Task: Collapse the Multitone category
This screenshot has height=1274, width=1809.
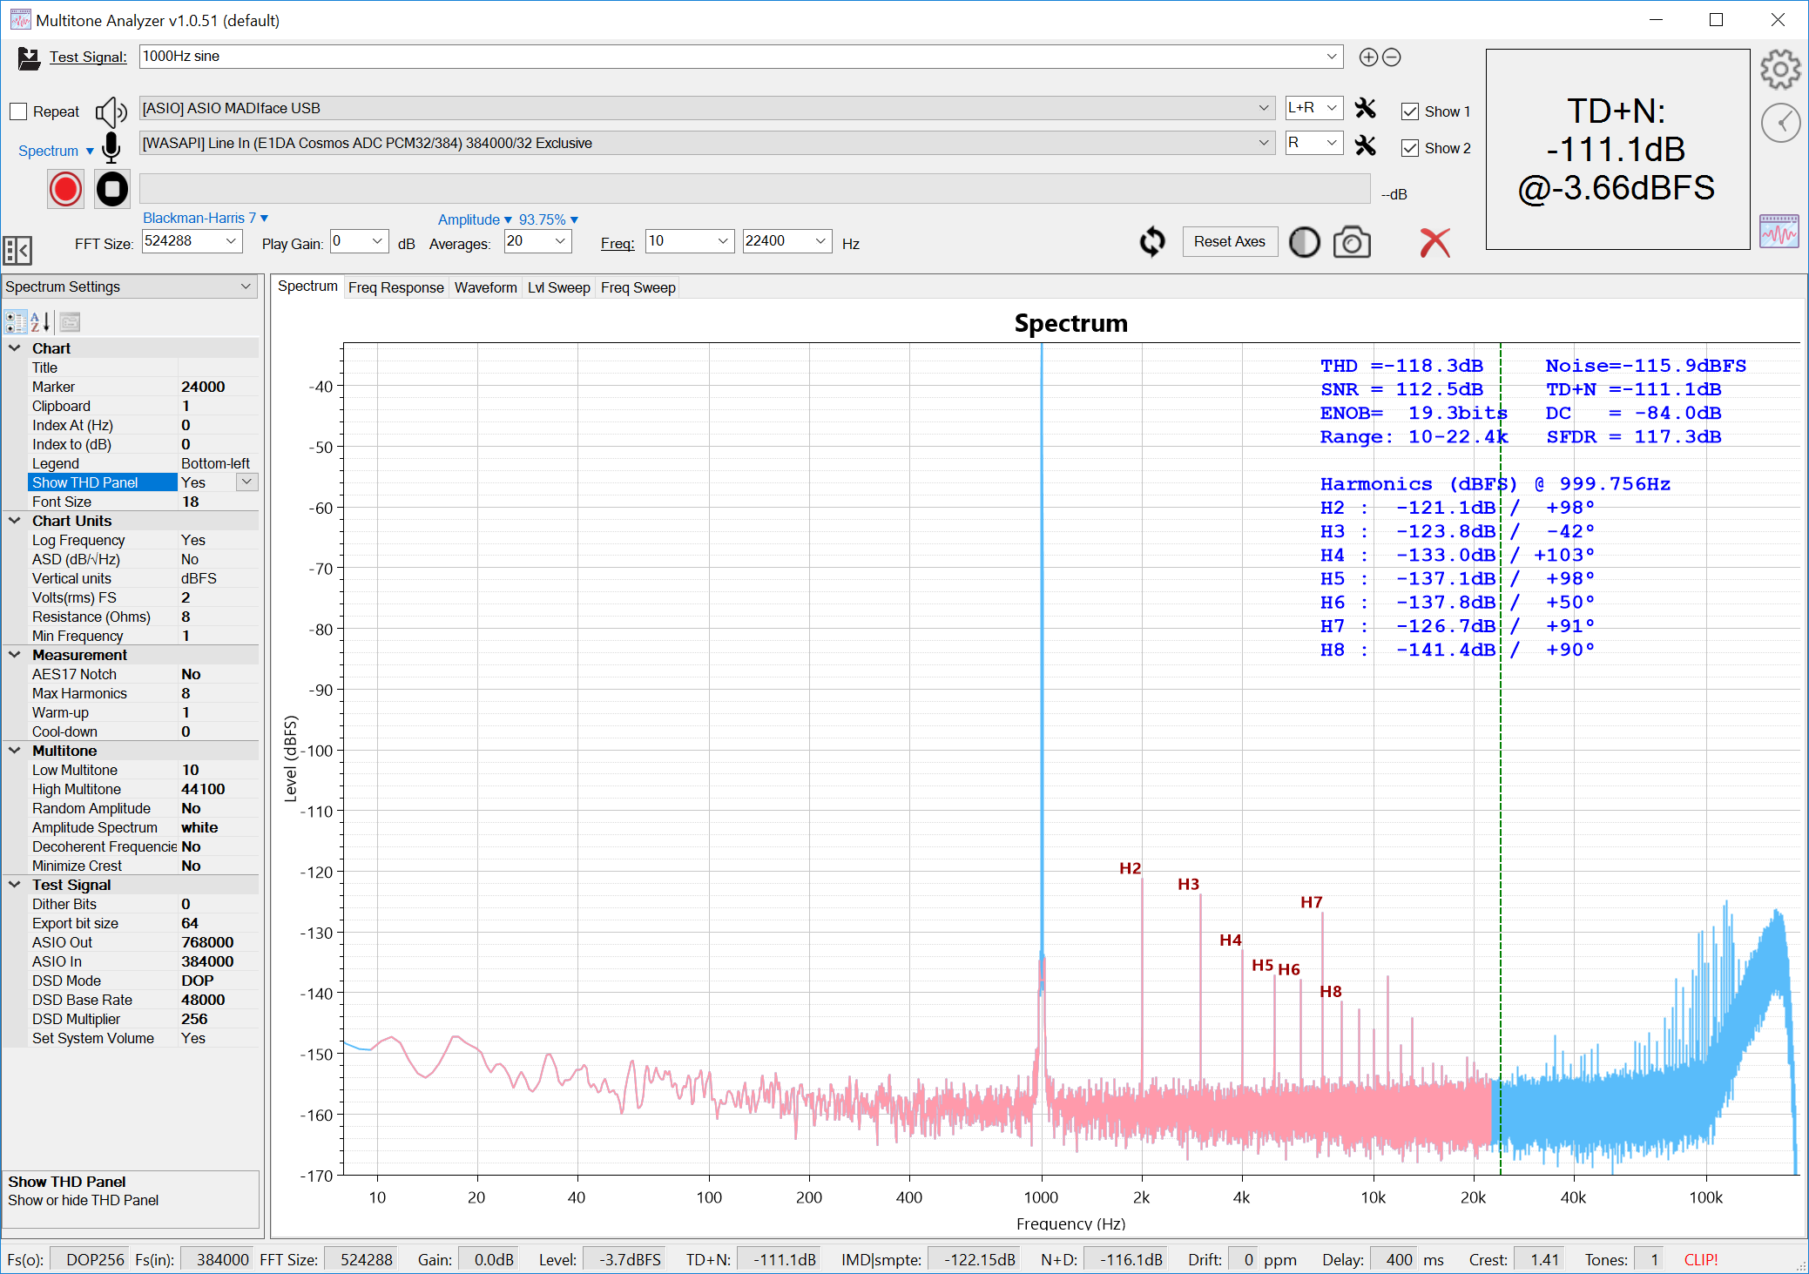Action: coord(15,751)
